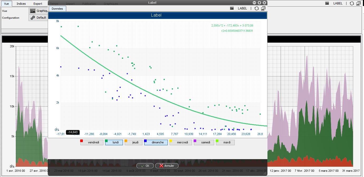The height and width of the screenshot is (177, 364).
Task: Click the 15k label on background chart
Action: pos(12,76)
